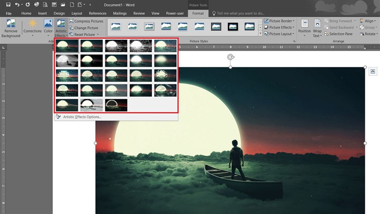Open the Layout Options icon beside the picture

(x=373, y=71)
